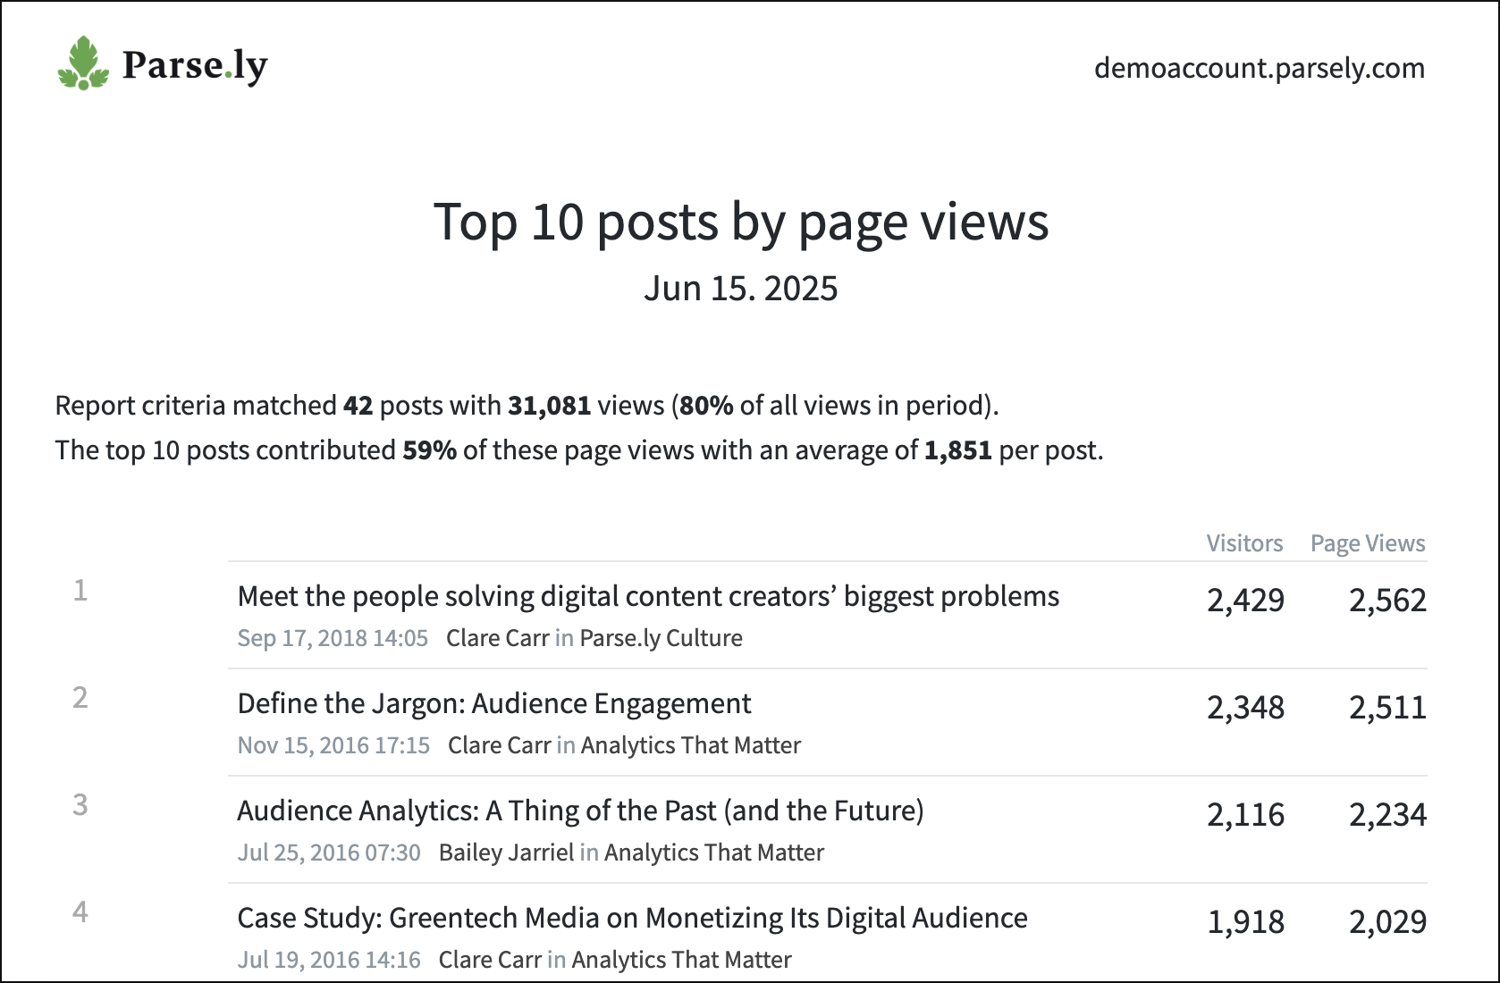This screenshot has height=983, width=1500.
Task: Open post 'Case Study: Greentech Media on Monetizing'
Action: coord(632,919)
